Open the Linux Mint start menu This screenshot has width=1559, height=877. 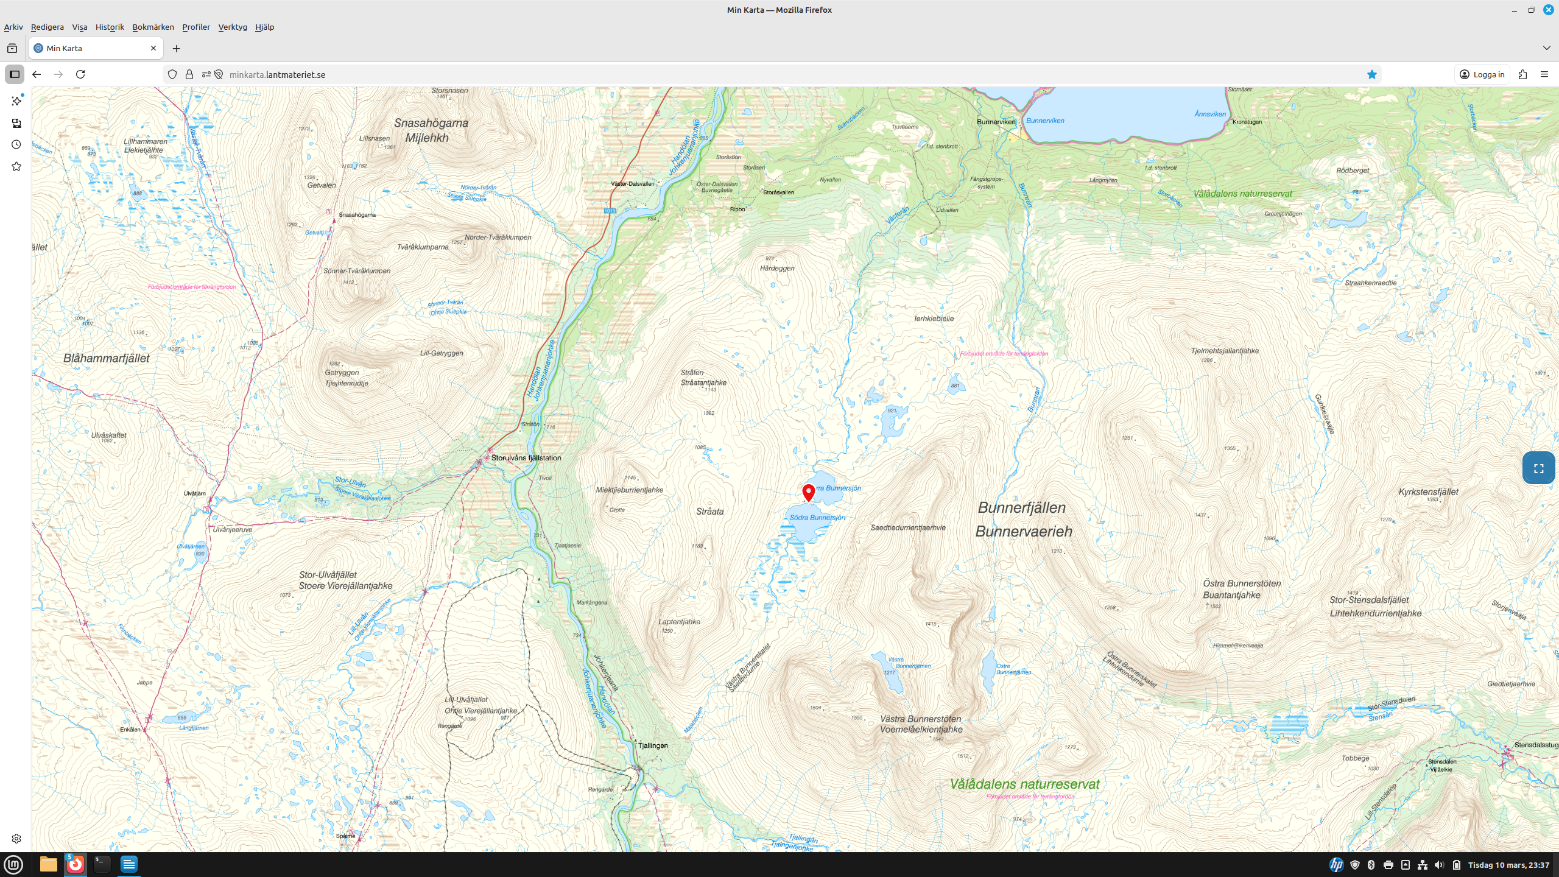[13, 864]
